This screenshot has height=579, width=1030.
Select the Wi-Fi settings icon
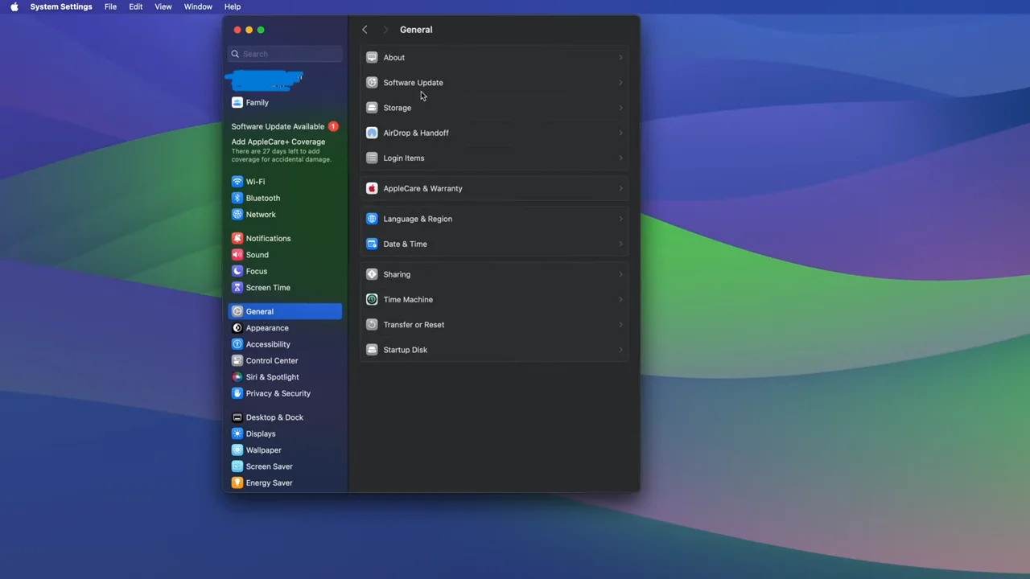(x=237, y=181)
